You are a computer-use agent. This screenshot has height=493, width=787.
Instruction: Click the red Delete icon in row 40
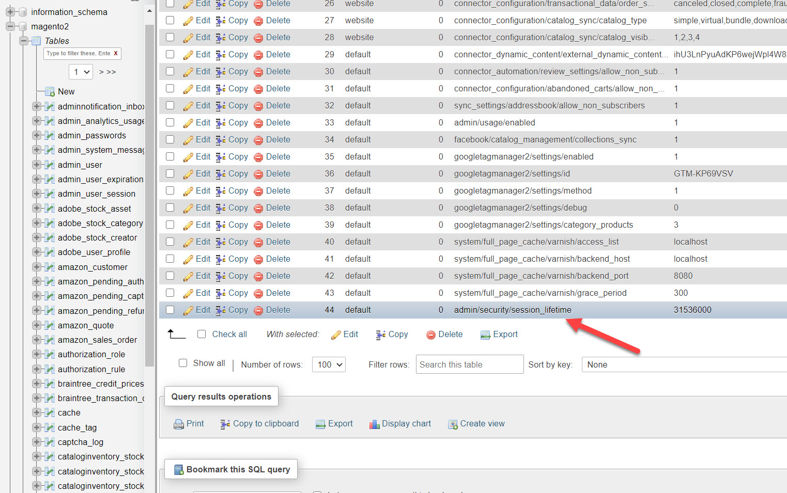(258, 242)
